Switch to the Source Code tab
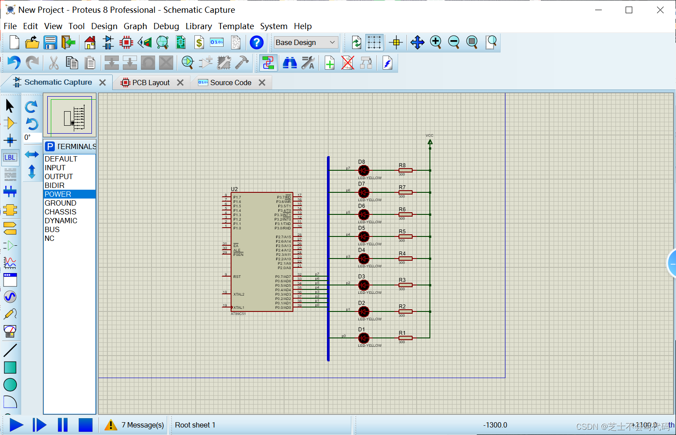Viewport: 676px width, 435px height. (231, 82)
